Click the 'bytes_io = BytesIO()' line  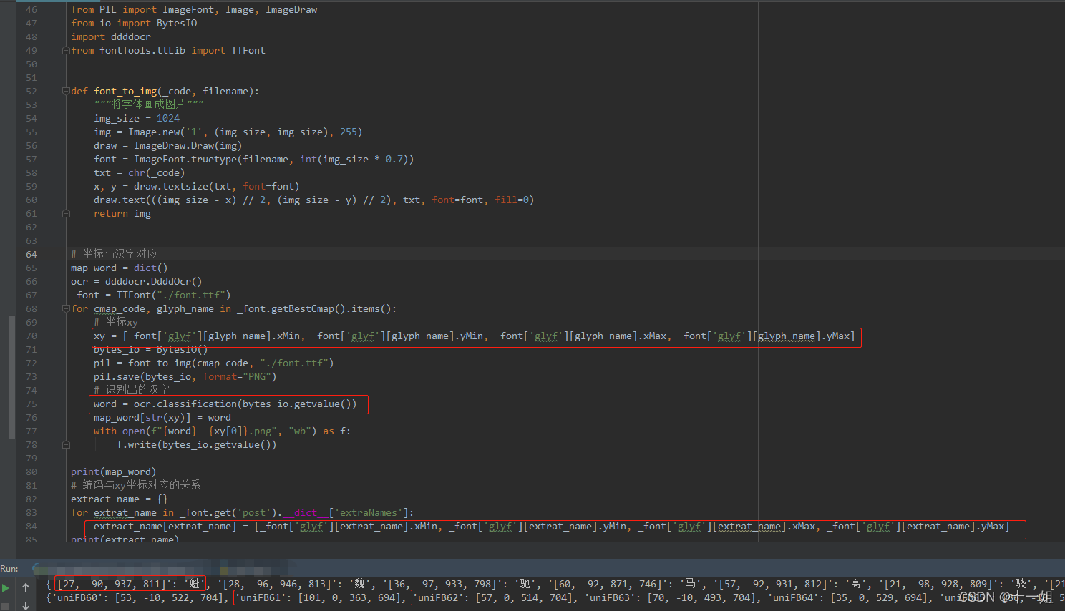point(150,350)
